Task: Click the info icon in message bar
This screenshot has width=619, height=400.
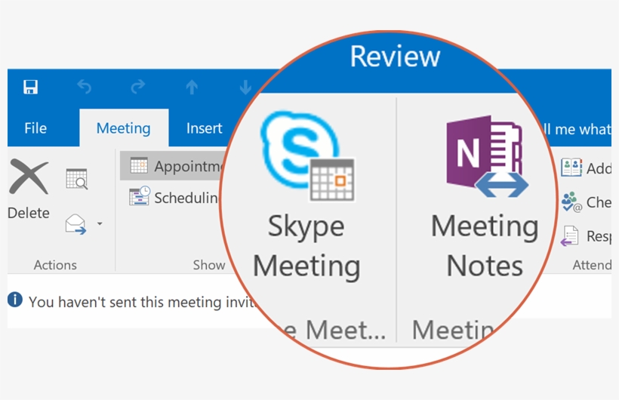Action: click(x=15, y=300)
